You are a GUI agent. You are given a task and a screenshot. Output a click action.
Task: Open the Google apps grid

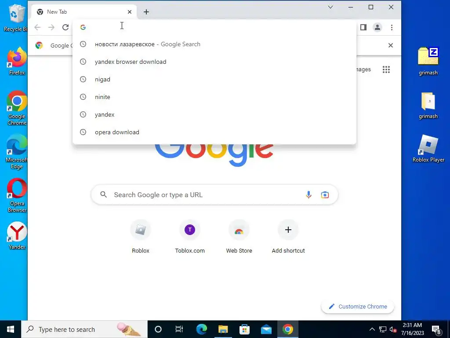(386, 69)
